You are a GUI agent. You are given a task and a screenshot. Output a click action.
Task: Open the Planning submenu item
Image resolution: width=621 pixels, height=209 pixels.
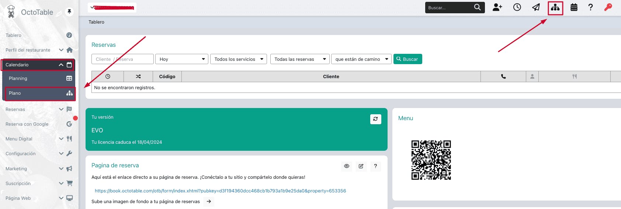pos(39,78)
